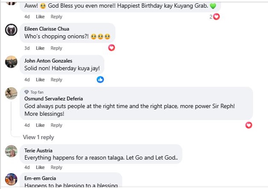Click the 4d timestamp on John Anton's comment
Image resolution: width=268 pixels, height=189 pixels.
[27, 80]
